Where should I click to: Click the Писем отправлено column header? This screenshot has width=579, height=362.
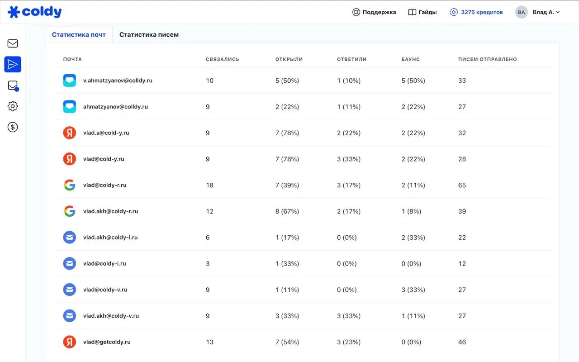point(487,59)
